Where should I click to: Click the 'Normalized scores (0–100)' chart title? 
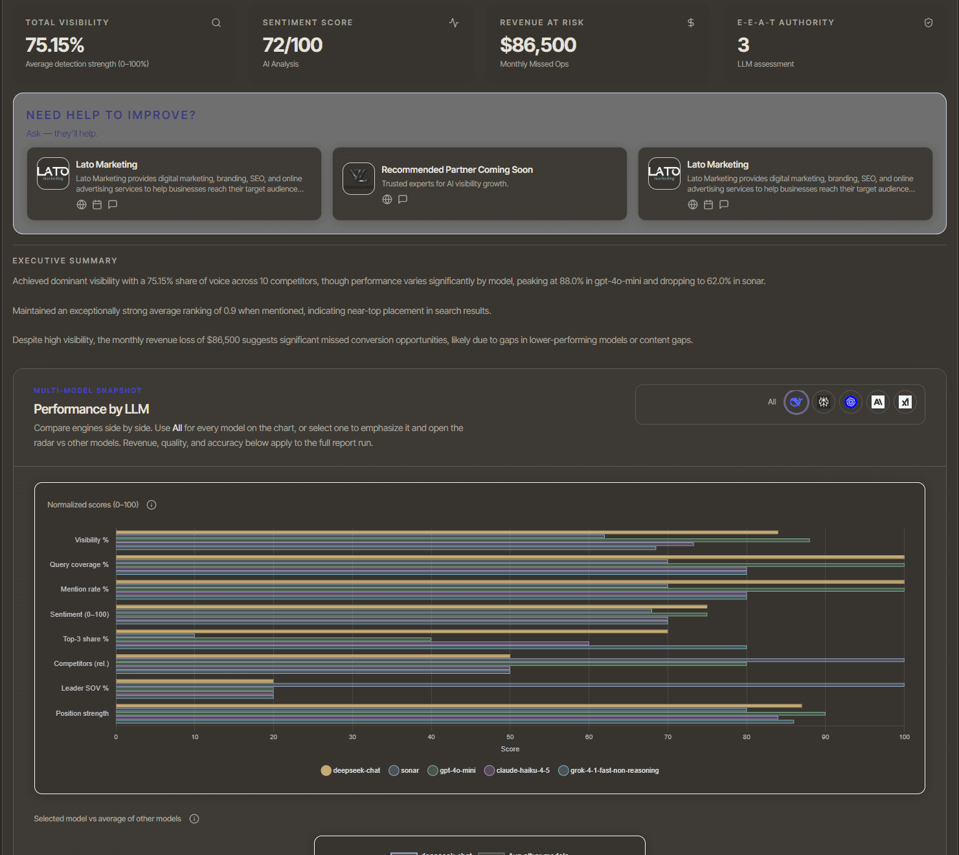click(x=93, y=505)
